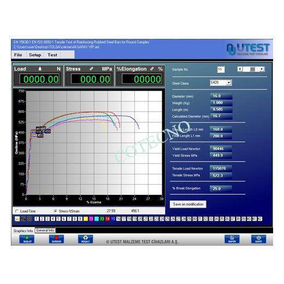Image resolution: width=284 pixels, height=284 pixels.
Task: Open the Steel Class S420 dropdown
Action: coord(229,82)
